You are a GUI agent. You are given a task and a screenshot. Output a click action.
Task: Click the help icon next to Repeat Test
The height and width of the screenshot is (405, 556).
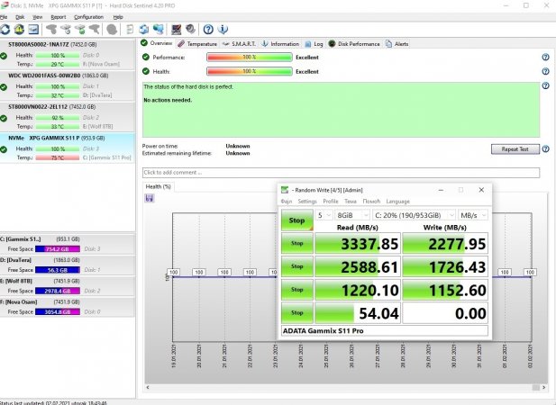(x=546, y=149)
